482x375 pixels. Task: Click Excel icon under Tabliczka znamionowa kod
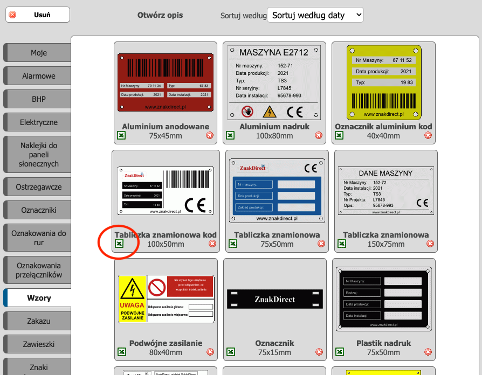[x=119, y=244]
